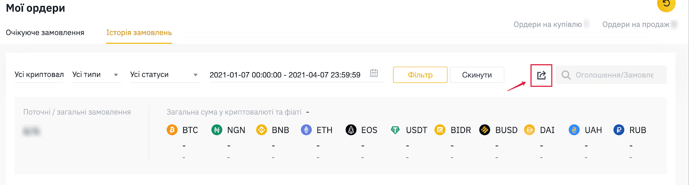Click the BUSD coin icon
This screenshot has width=689, height=185.
[485, 130]
